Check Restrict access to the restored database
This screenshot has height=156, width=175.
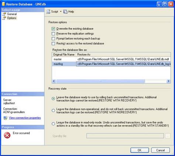(x=53, y=43)
